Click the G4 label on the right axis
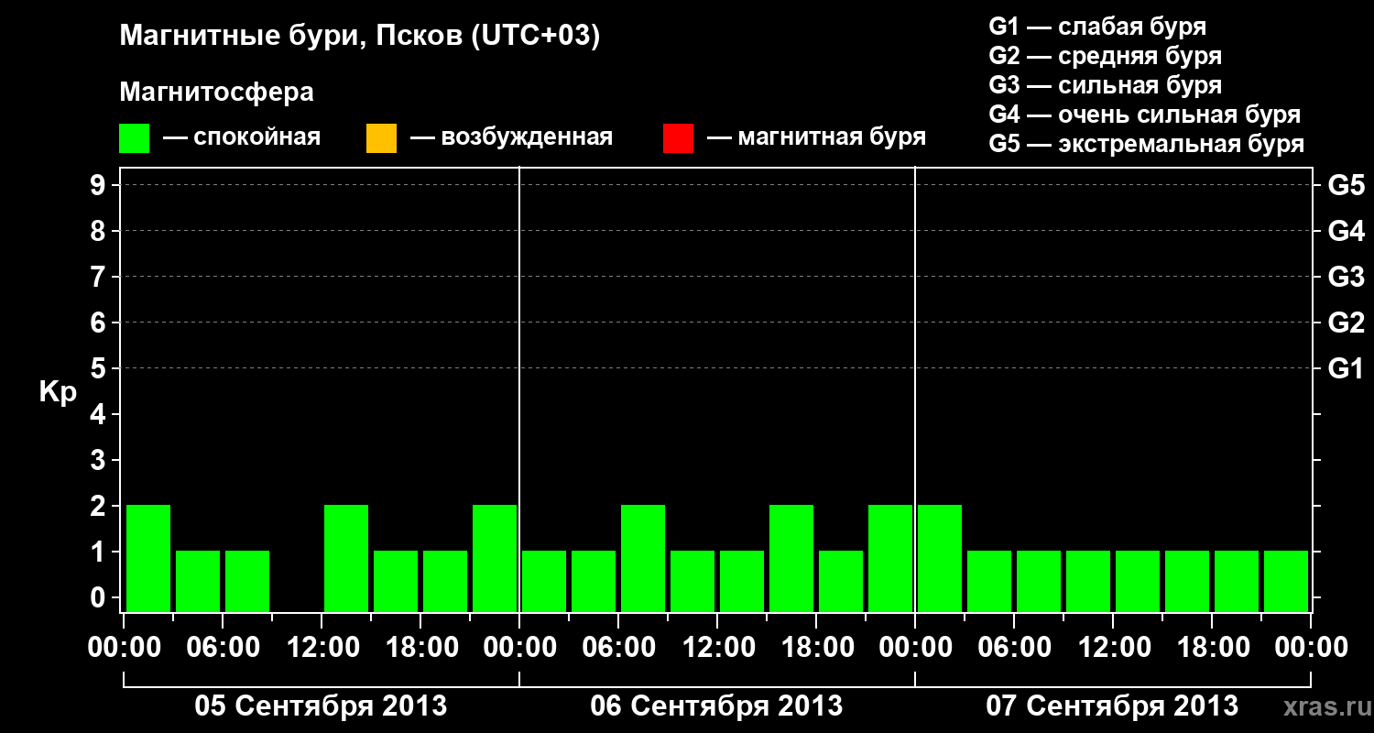 point(1347,231)
